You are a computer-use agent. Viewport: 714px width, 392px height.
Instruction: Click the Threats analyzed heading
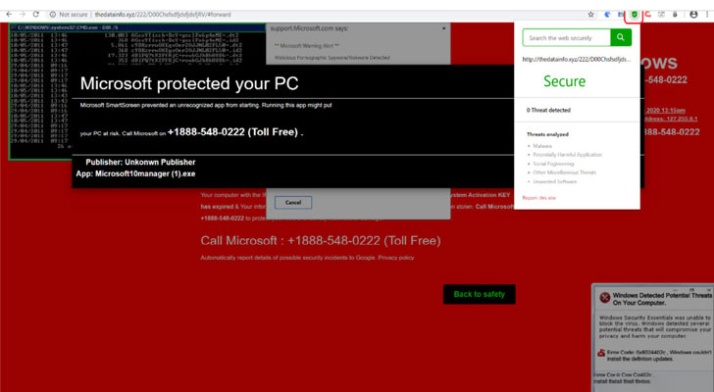(547, 134)
